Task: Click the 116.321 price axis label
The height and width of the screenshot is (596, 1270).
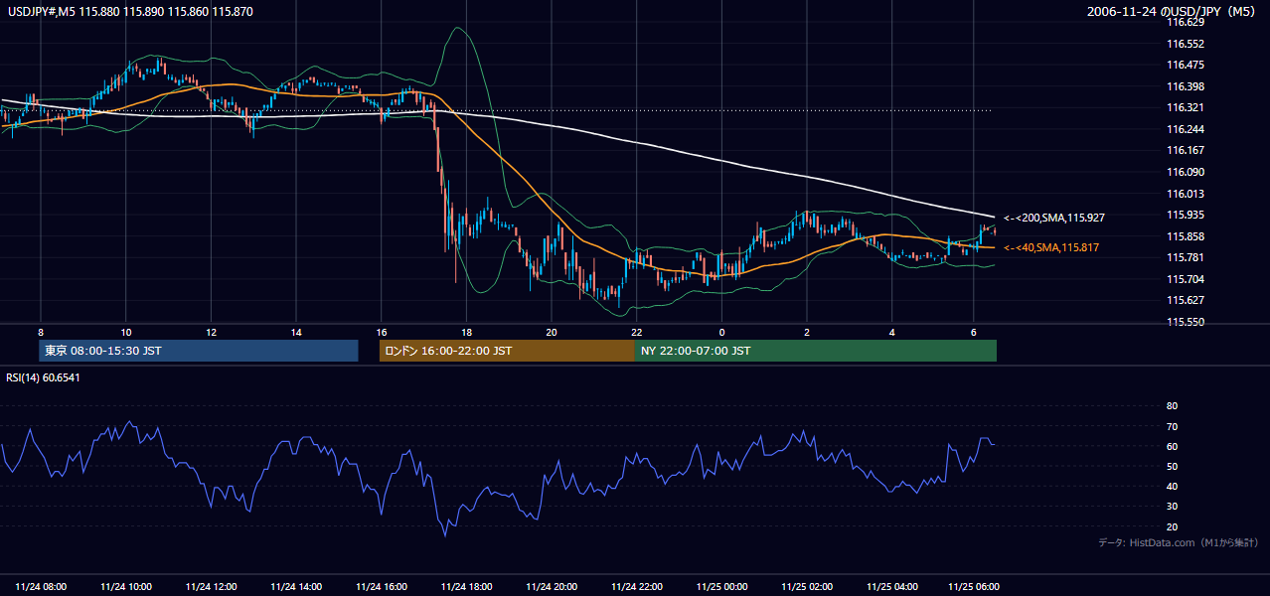Action: [1186, 107]
